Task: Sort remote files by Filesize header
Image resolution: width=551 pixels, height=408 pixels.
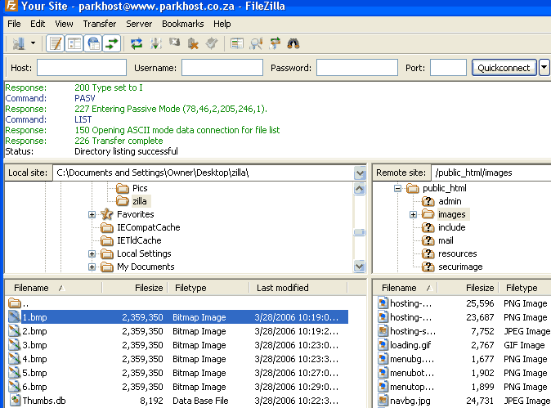Action: (x=468, y=288)
